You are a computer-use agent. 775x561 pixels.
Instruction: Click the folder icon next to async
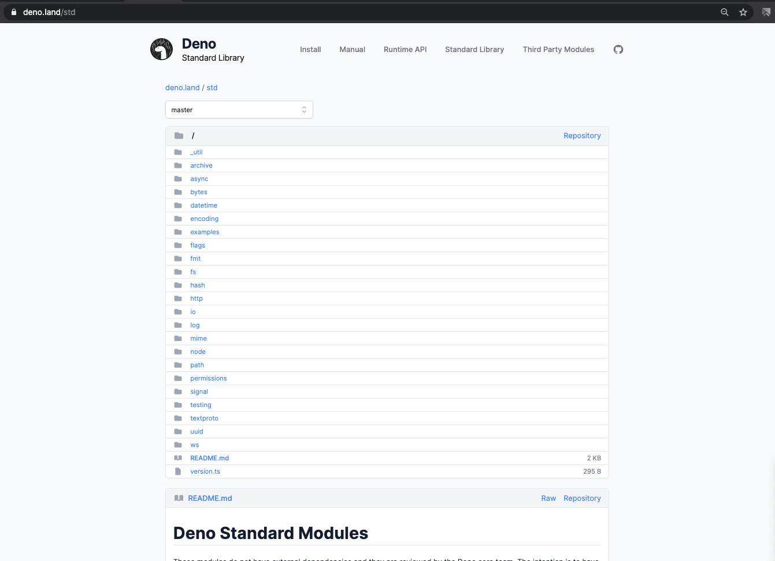[x=178, y=179]
